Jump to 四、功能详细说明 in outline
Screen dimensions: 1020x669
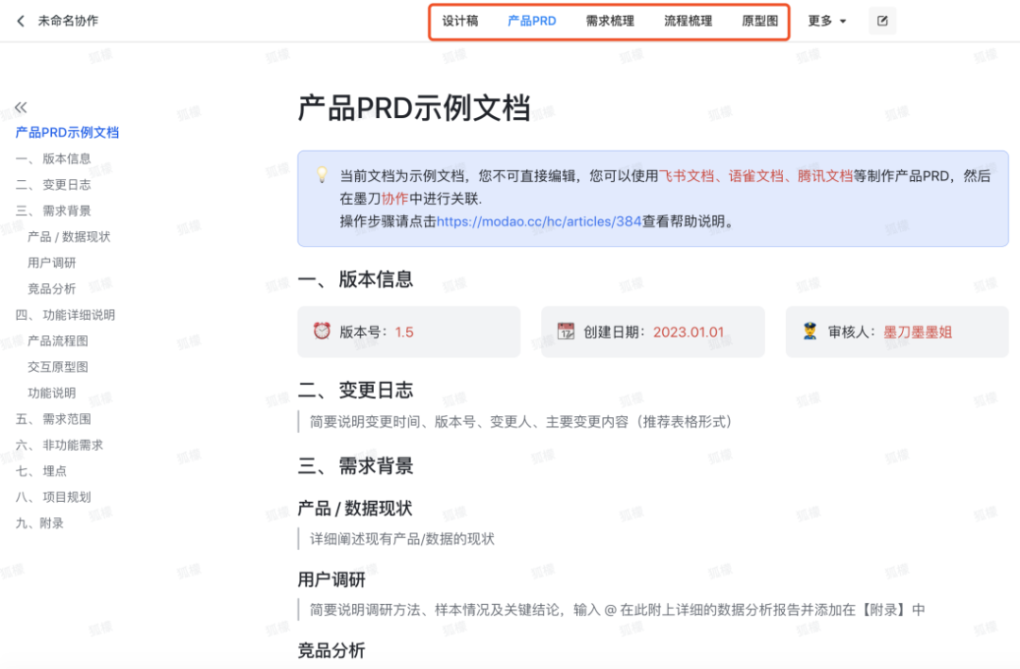(x=65, y=314)
